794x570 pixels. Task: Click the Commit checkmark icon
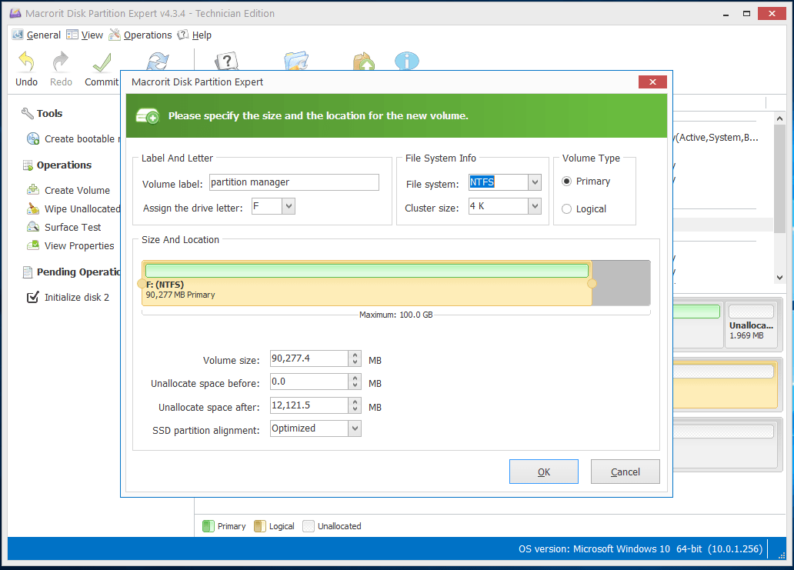click(x=102, y=63)
